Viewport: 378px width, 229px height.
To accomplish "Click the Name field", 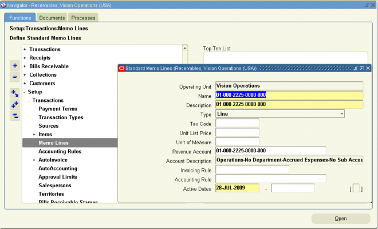I will [x=289, y=95].
